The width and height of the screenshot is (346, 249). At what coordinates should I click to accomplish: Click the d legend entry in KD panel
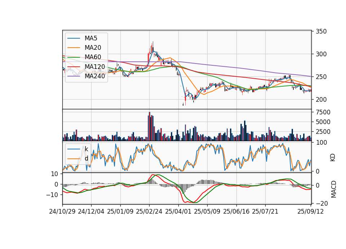click(86, 158)
